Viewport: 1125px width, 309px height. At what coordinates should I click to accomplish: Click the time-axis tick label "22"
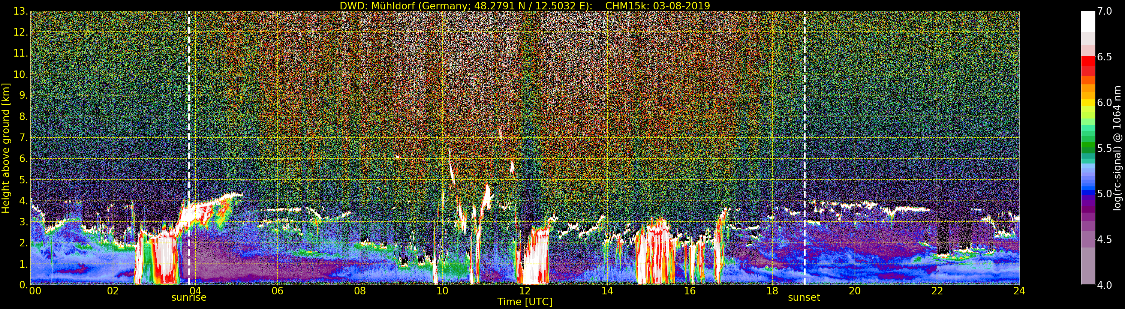(937, 291)
